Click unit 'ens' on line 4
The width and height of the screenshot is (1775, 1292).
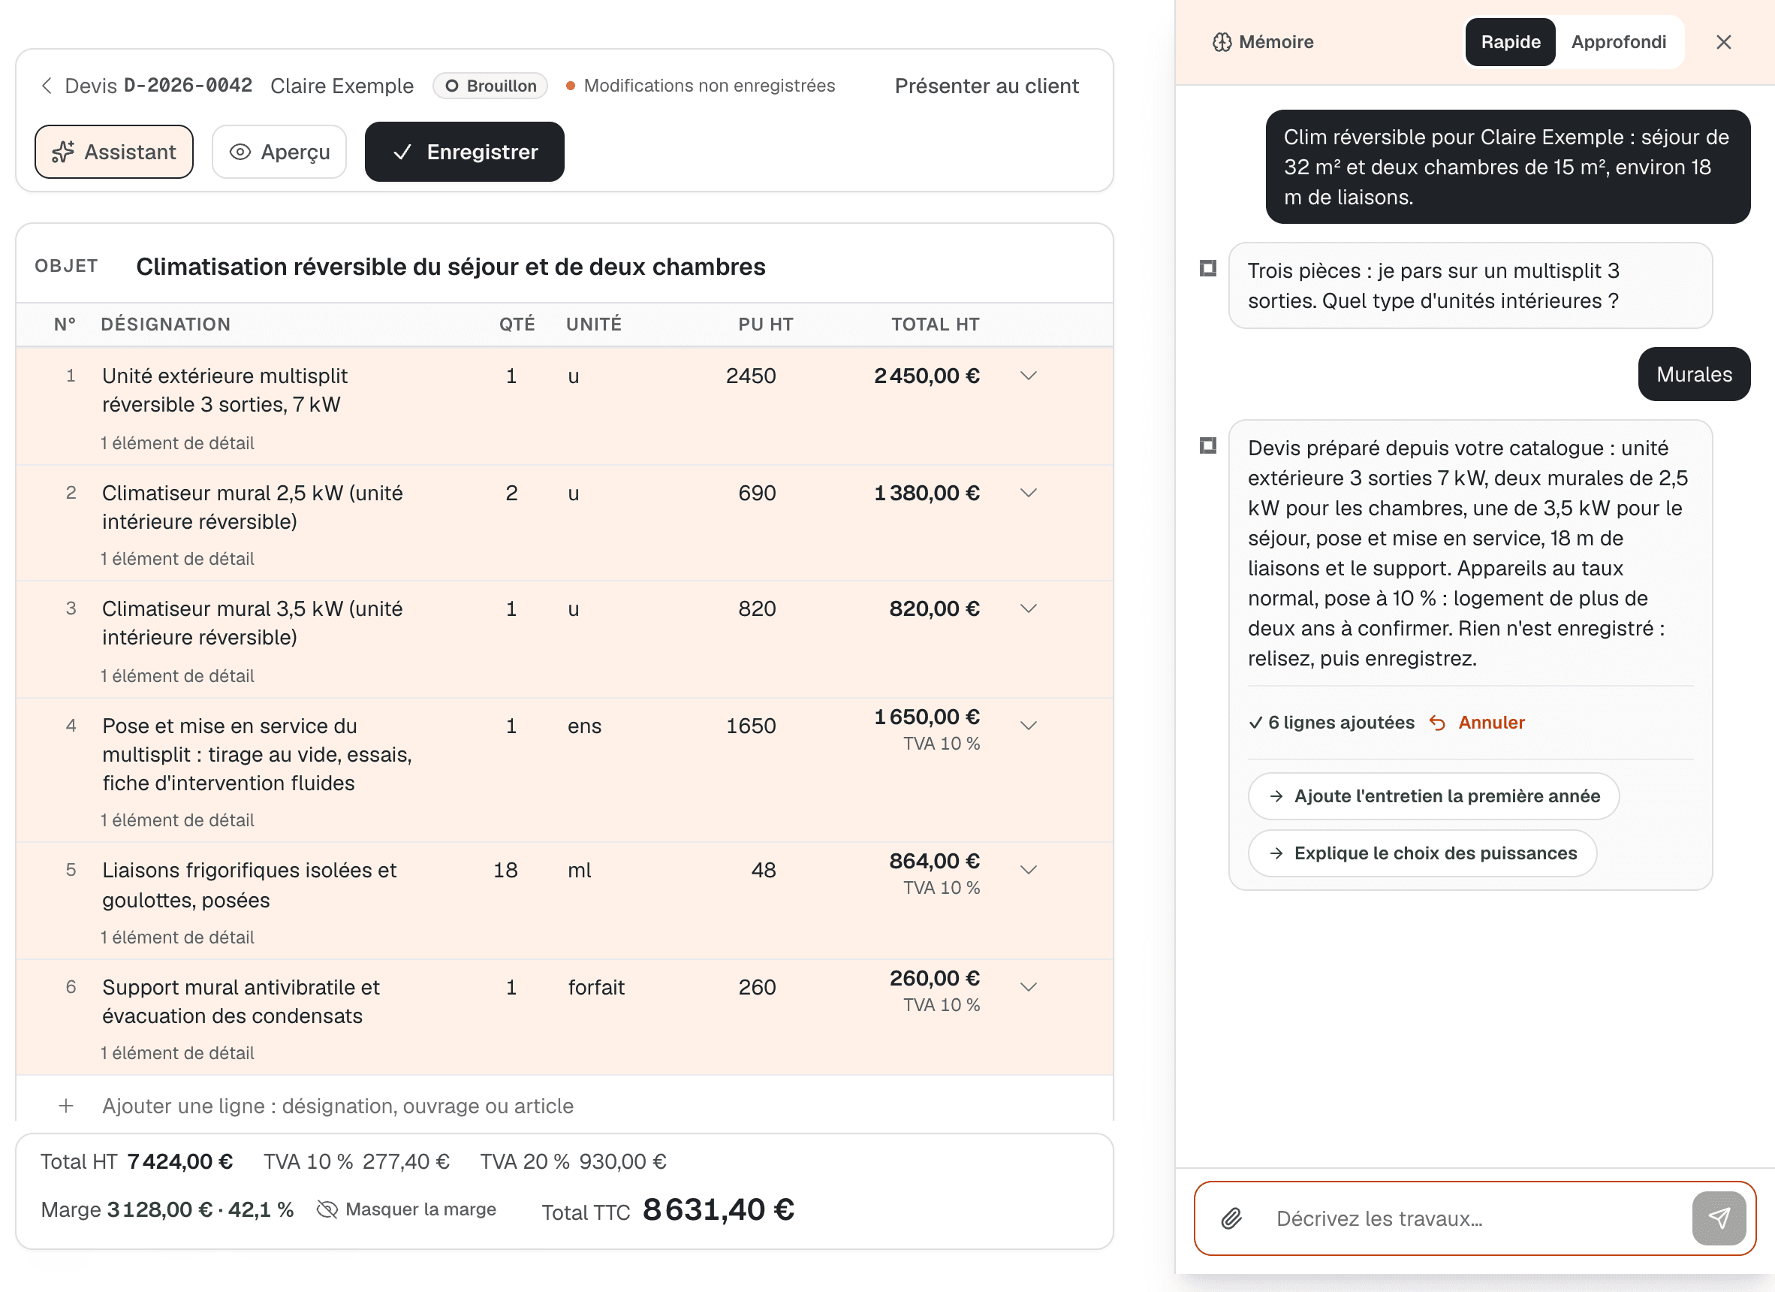(585, 726)
